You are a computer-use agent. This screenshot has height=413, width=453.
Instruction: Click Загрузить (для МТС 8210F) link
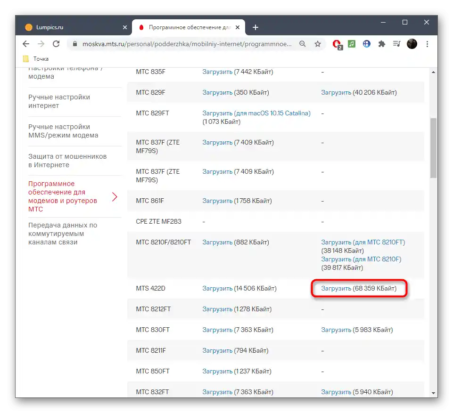coord(361,259)
